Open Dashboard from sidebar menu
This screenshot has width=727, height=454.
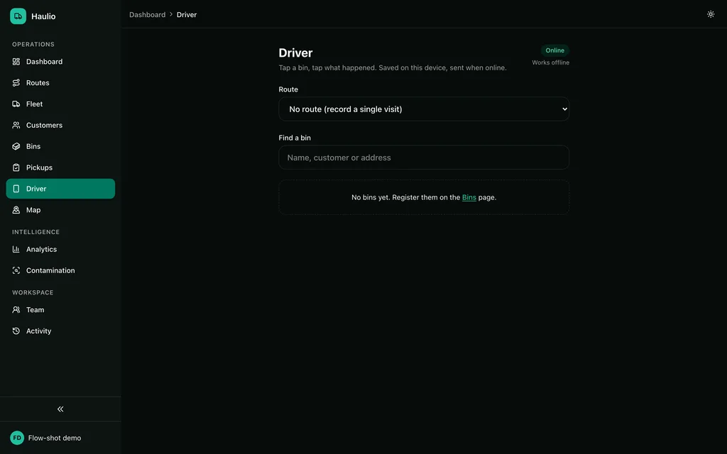pyautogui.click(x=60, y=62)
